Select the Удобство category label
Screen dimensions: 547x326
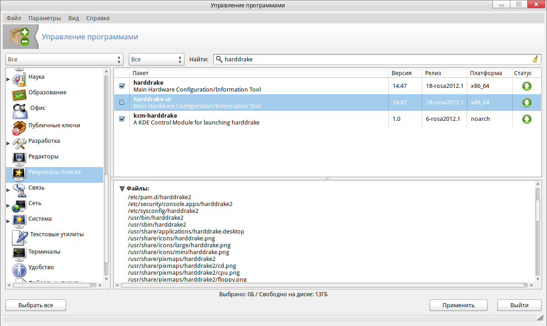[41, 267]
